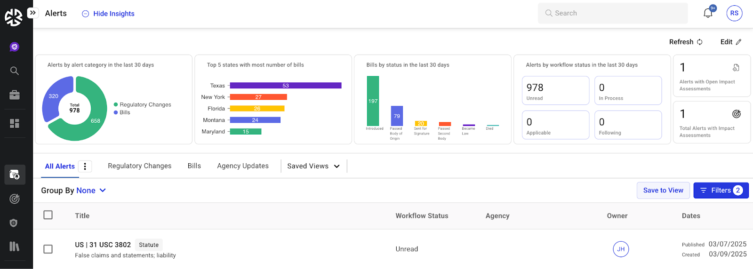Open the library books icon in sidebar
753x269 pixels.
click(x=15, y=246)
